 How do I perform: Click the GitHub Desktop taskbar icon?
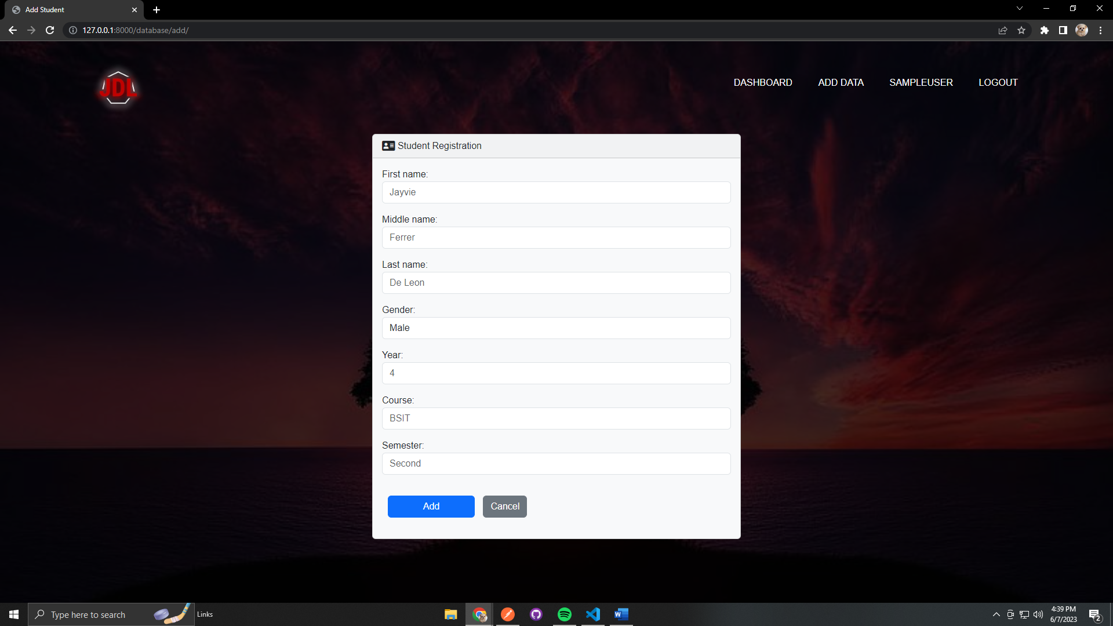(536, 614)
